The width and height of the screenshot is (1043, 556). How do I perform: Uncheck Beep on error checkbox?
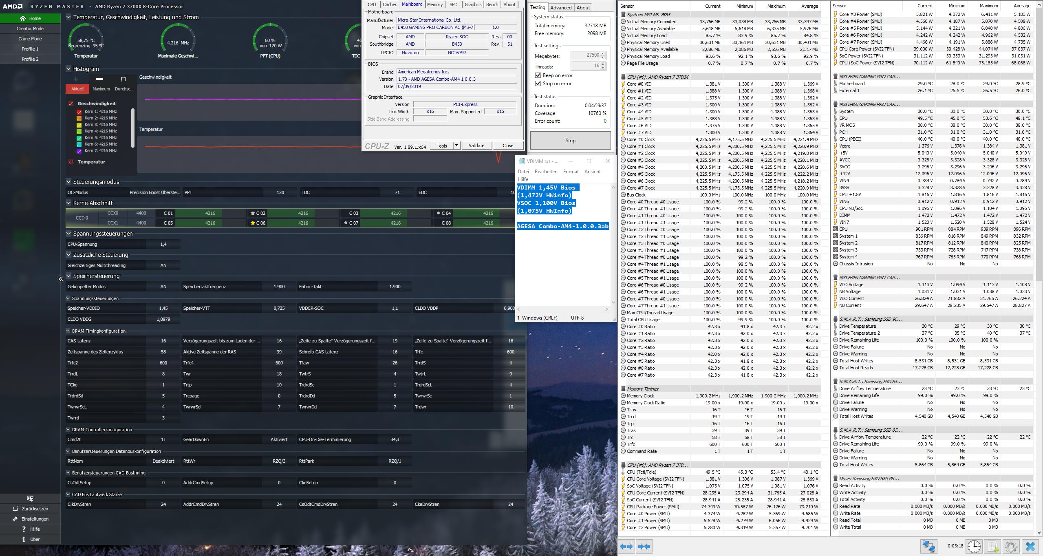(538, 75)
